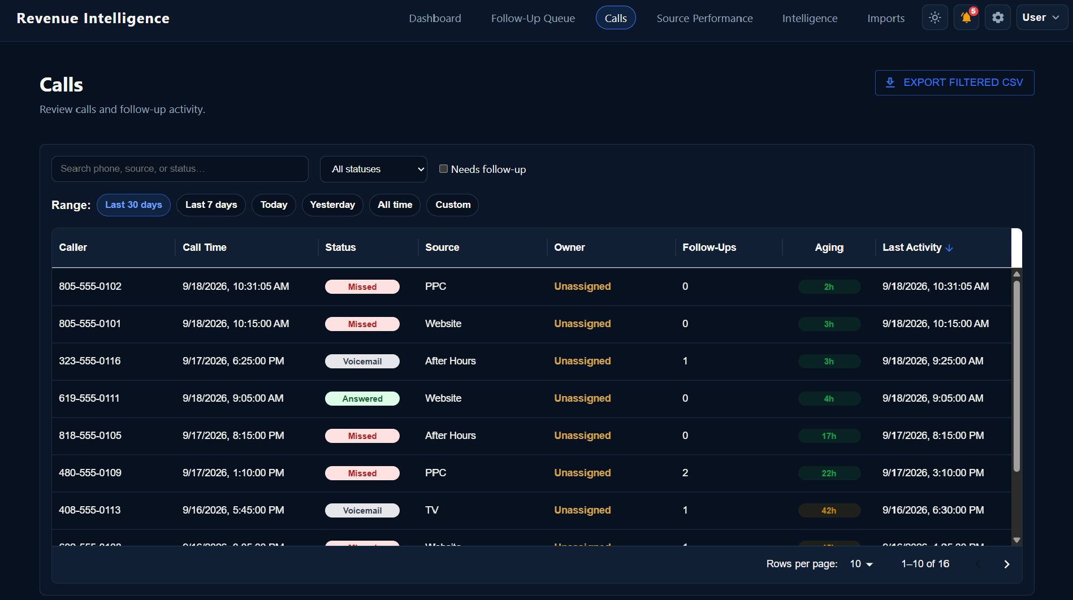The image size is (1073, 600).
Task: Toggle the light/dark theme icon
Action: coord(934,18)
